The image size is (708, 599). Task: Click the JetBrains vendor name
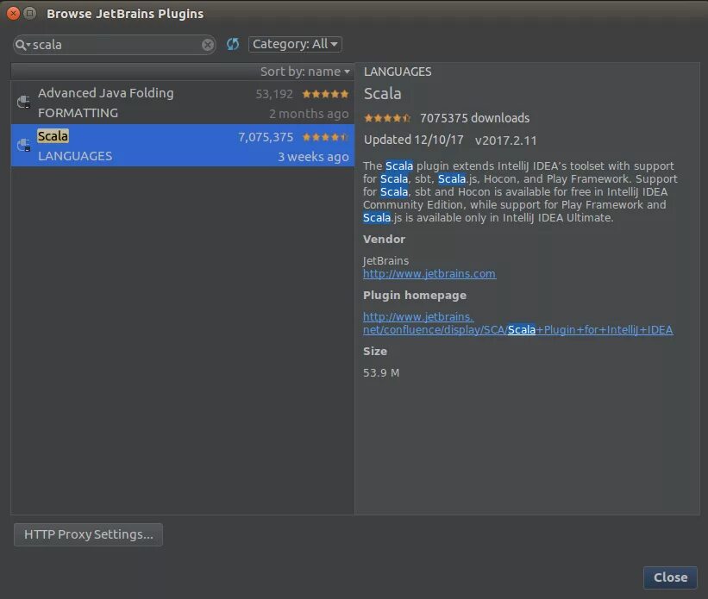pyautogui.click(x=385, y=260)
